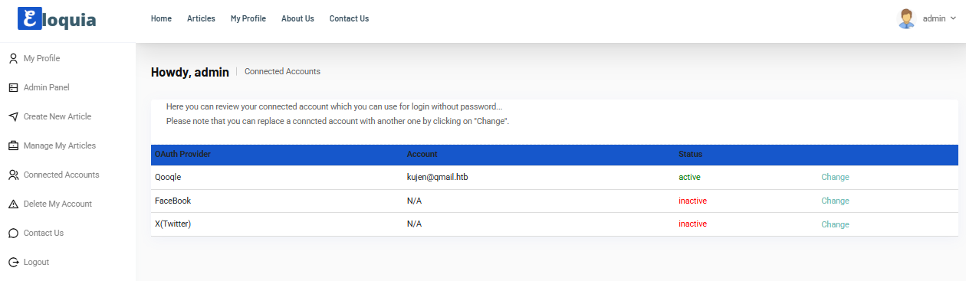Click the Logout arrow icon in sidebar
This screenshot has height=281, width=966.
coord(13,262)
